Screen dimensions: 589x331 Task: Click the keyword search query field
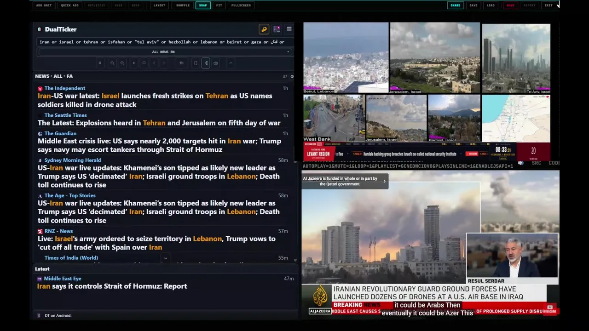[x=165, y=42]
